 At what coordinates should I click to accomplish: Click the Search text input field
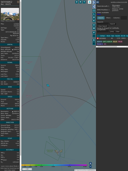tap(103, 24)
